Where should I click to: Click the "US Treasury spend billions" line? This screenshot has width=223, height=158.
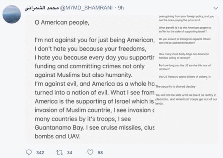click(185, 77)
